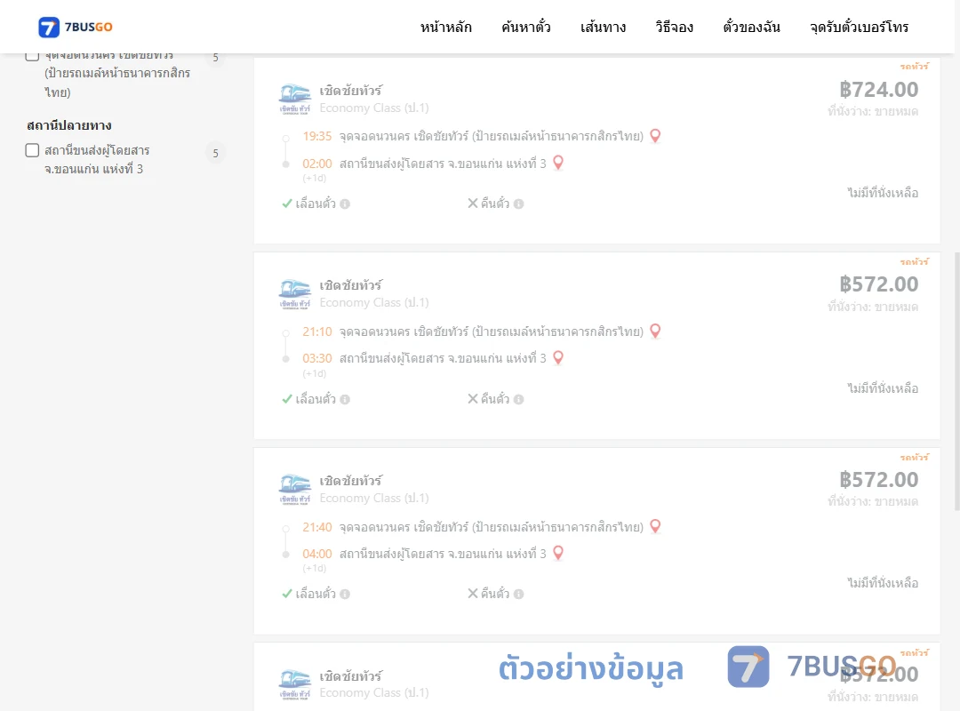Click the green check next to เลื่อนตั๋ว, 21:10 trip
This screenshot has width=960, height=711.
[x=286, y=399]
